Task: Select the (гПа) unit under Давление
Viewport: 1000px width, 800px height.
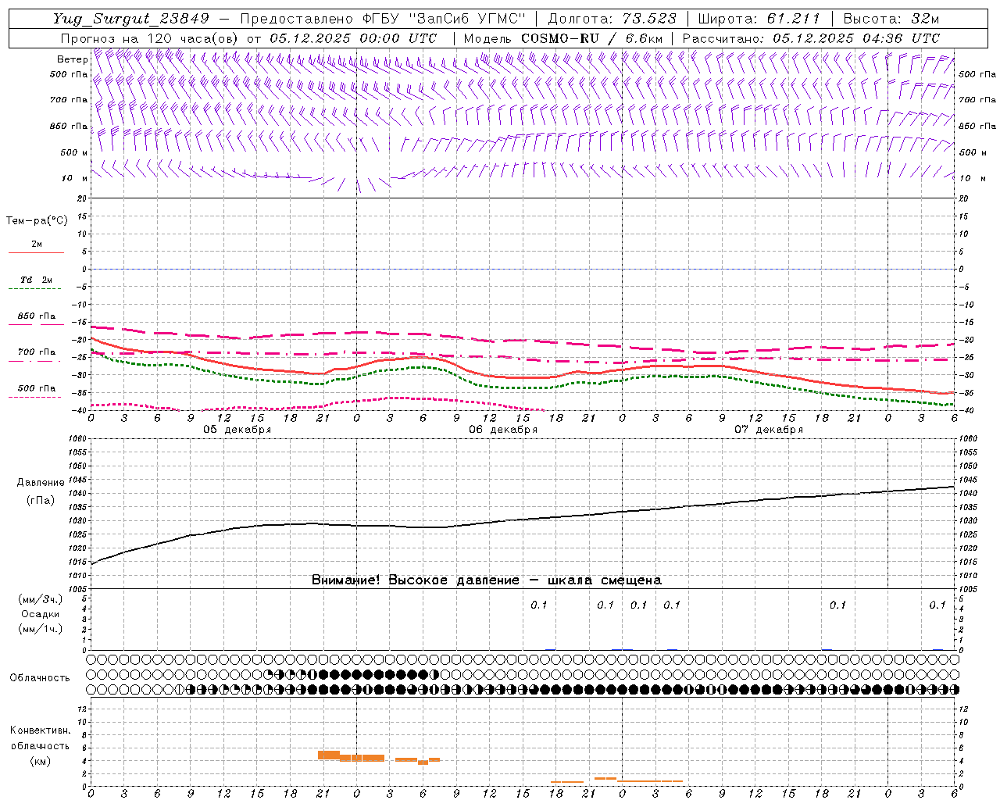Action: click(41, 500)
